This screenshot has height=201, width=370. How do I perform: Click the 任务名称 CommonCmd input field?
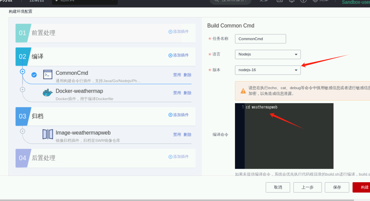(x=260, y=39)
